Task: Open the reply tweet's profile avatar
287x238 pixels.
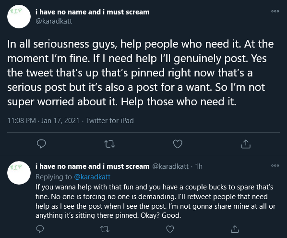Action: tap(19, 173)
